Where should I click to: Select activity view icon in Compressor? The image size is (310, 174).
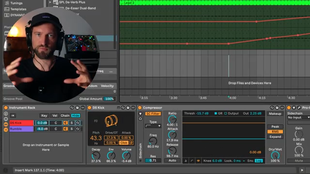[198, 161]
